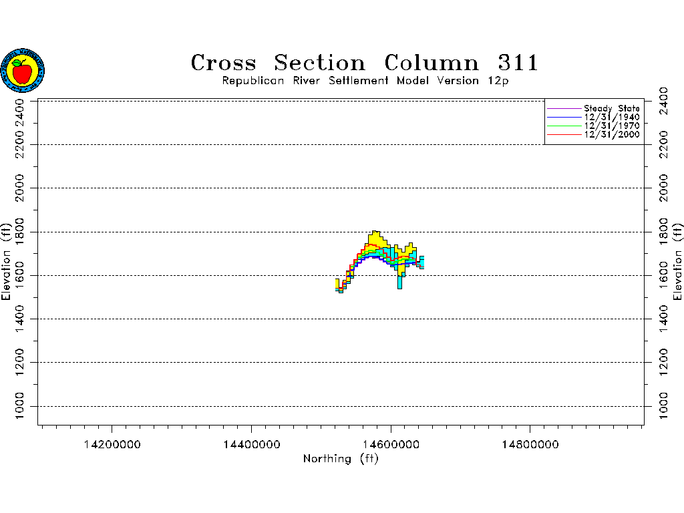Click the red 12/31/2000 legend line
Image resolution: width=684 pixels, height=513 pixels.
(x=564, y=134)
